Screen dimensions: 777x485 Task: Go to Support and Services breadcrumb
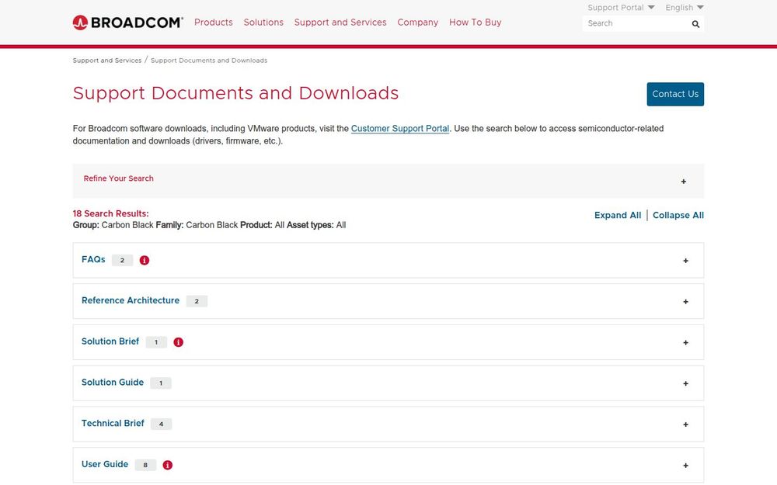(x=107, y=61)
